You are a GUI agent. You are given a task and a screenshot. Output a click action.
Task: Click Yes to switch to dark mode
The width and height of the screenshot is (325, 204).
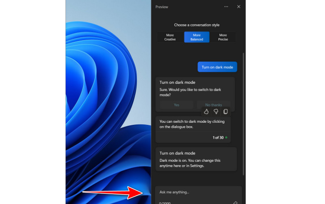[x=176, y=105]
